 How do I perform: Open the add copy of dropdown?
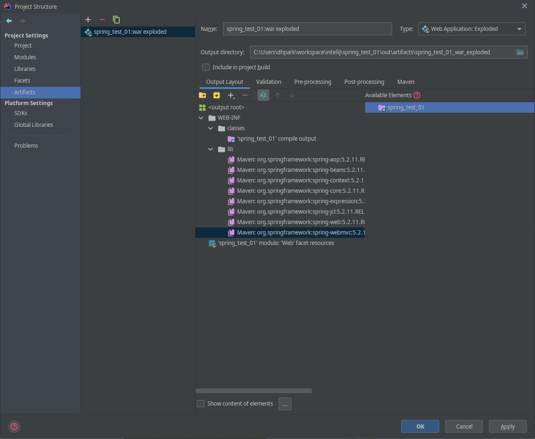pyautogui.click(x=231, y=96)
